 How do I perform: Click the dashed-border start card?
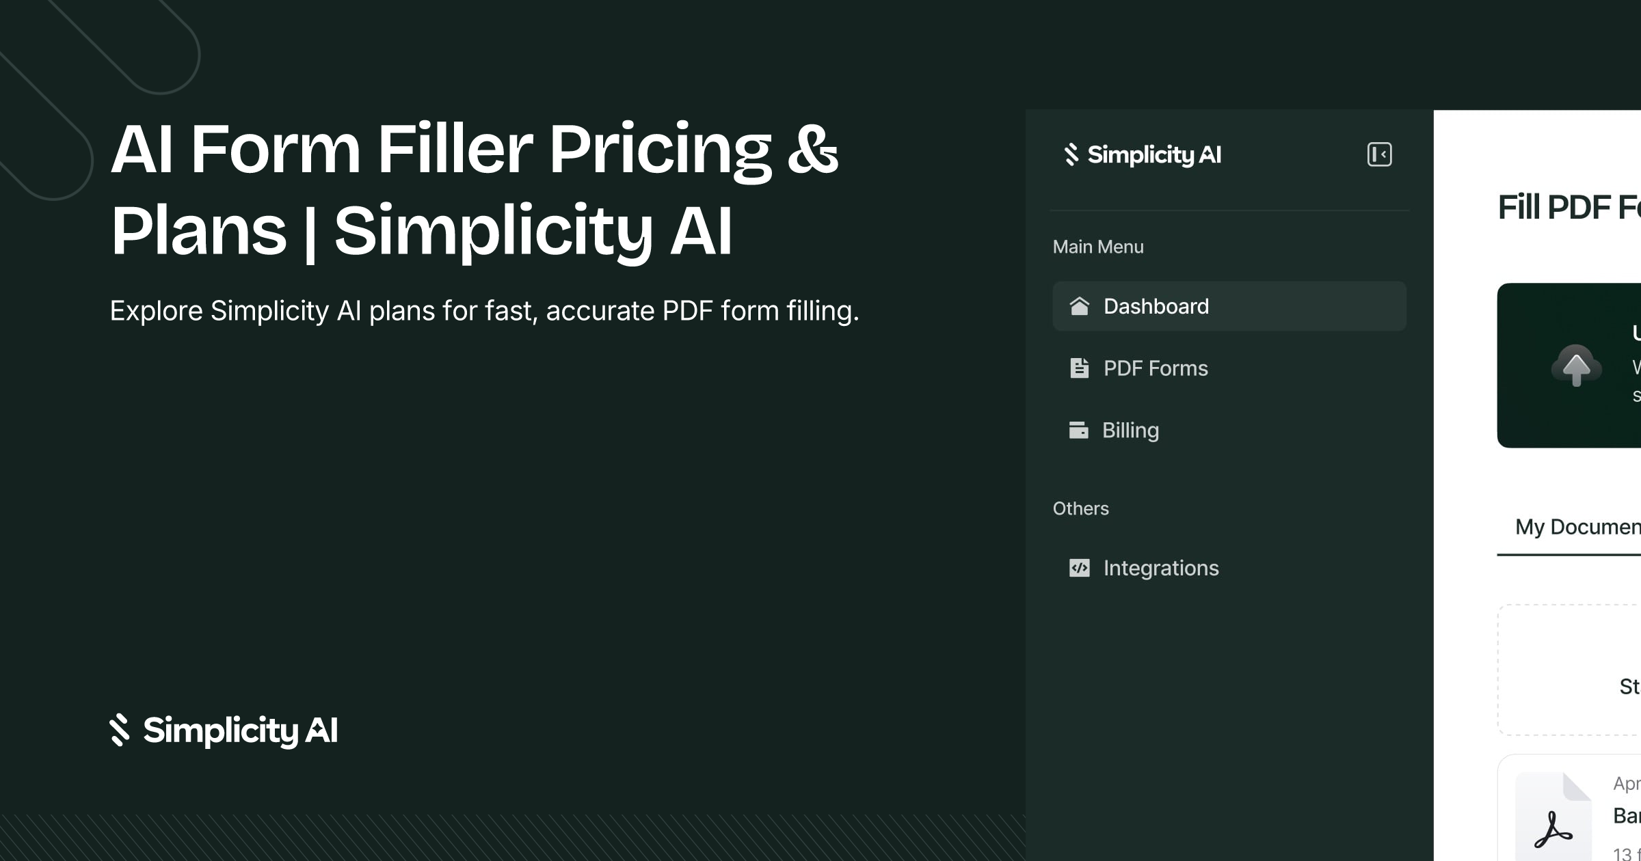(1569, 670)
